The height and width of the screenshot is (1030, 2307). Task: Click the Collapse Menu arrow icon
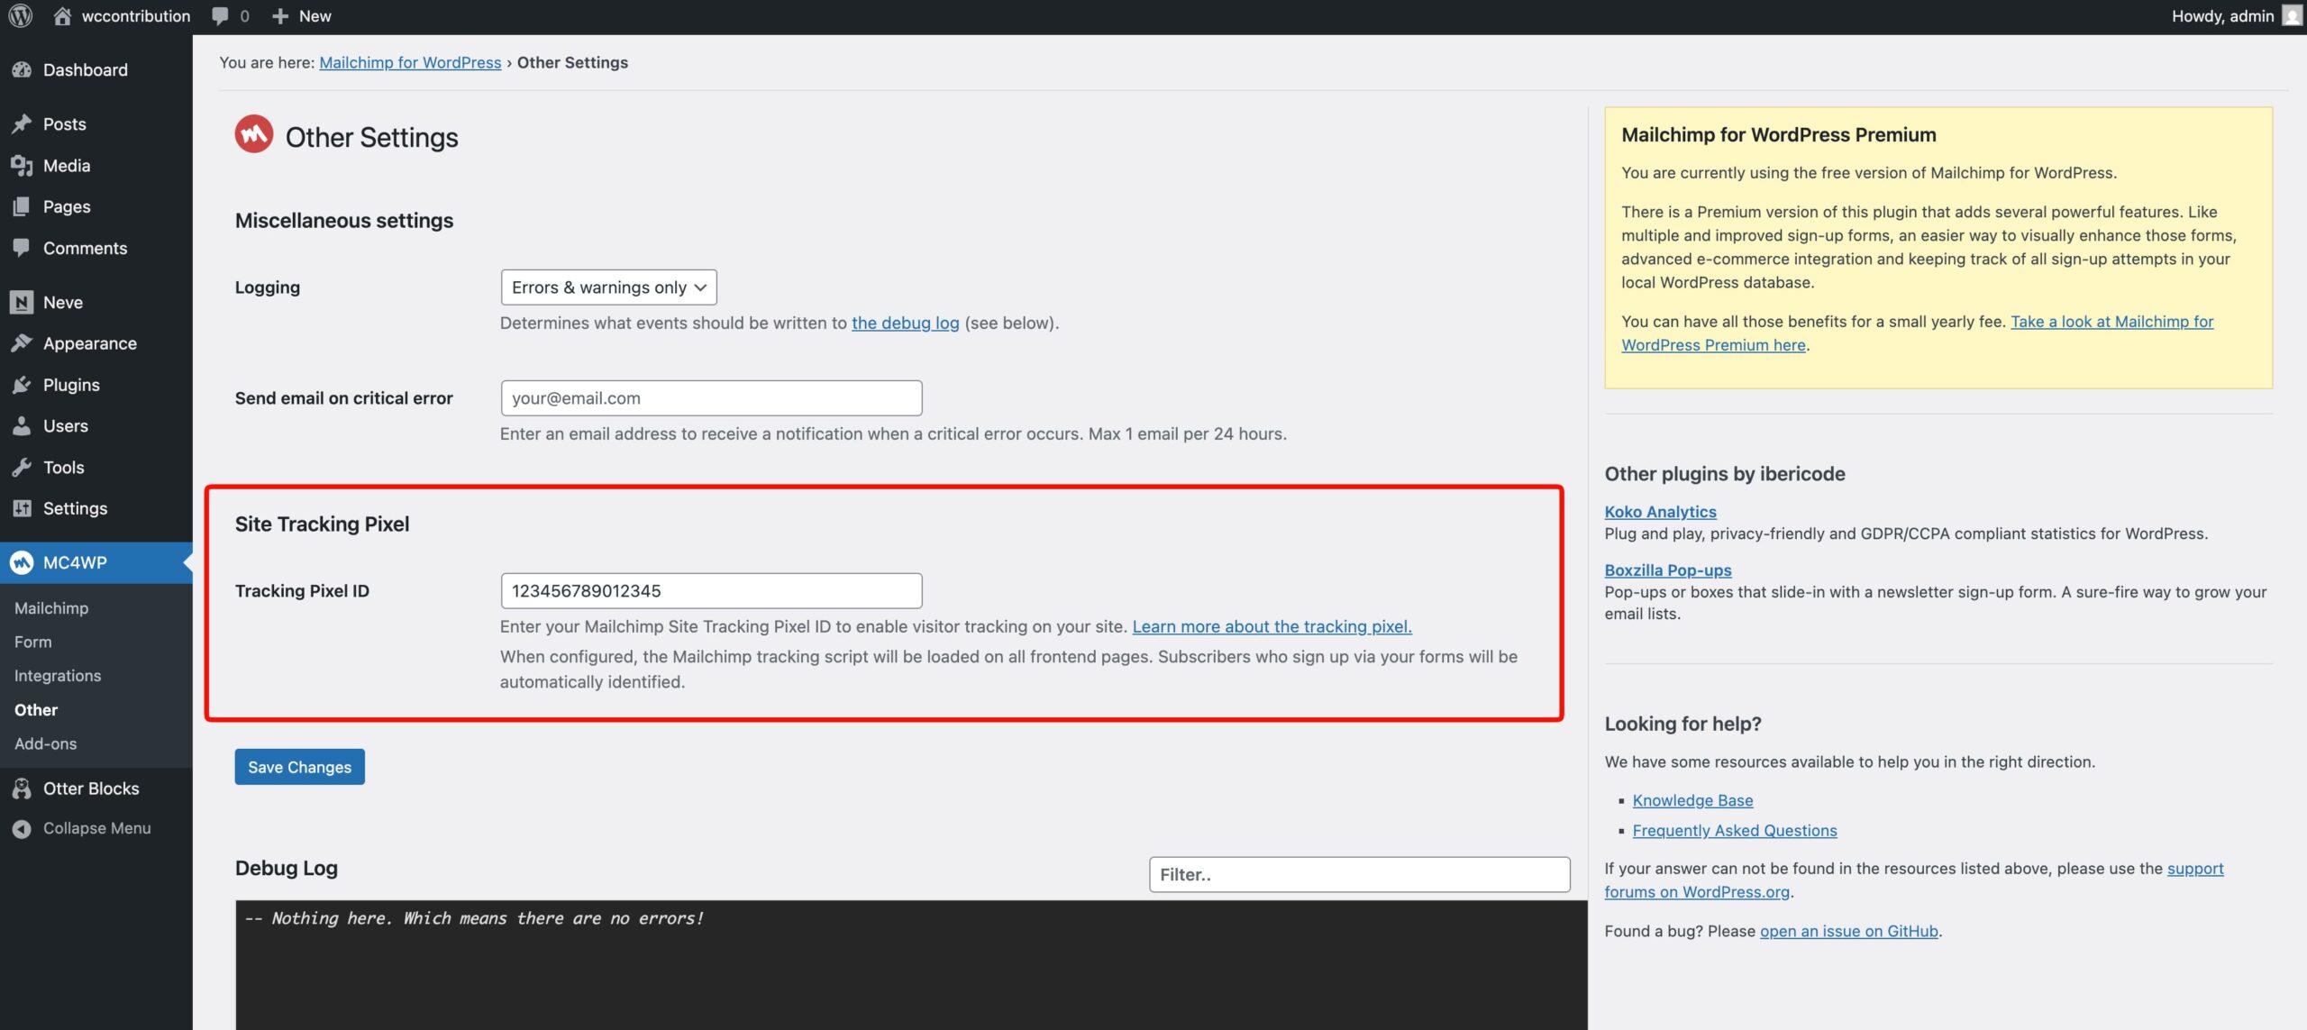click(x=22, y=828)
